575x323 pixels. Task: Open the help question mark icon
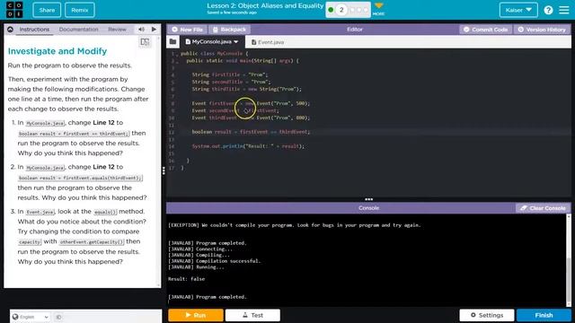point(548,10)
